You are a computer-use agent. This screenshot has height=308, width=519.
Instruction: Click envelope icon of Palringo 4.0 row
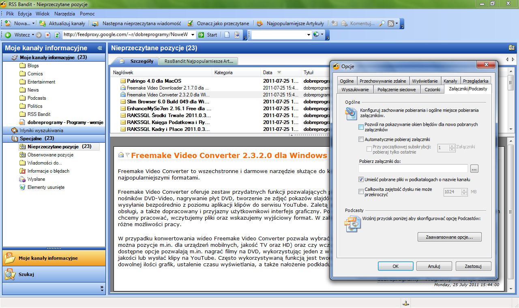(x=123, y=81)
